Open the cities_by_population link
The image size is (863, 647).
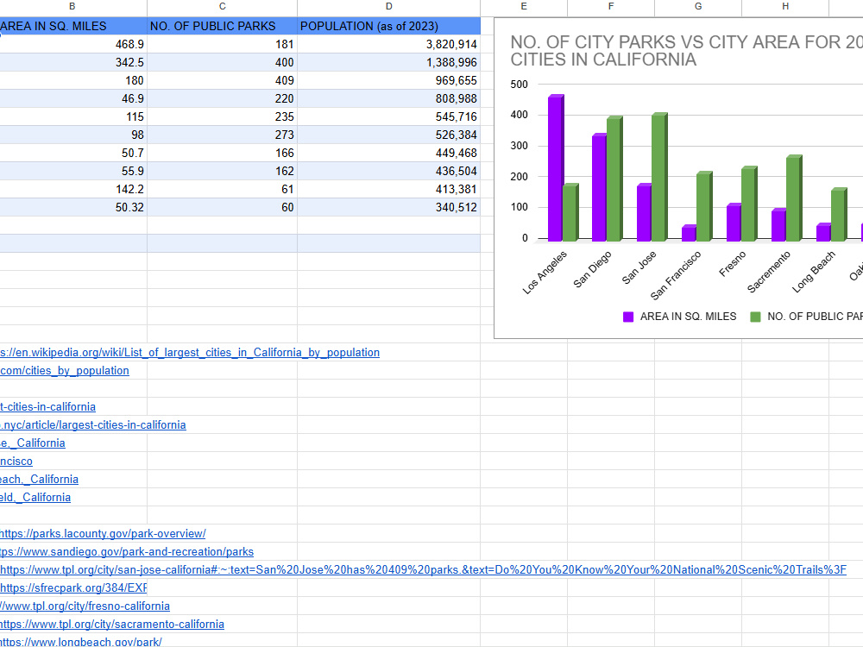[65, 370]
